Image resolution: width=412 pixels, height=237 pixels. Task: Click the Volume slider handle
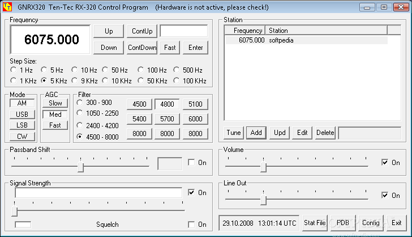pyautogui.click(x=263, y=167)
